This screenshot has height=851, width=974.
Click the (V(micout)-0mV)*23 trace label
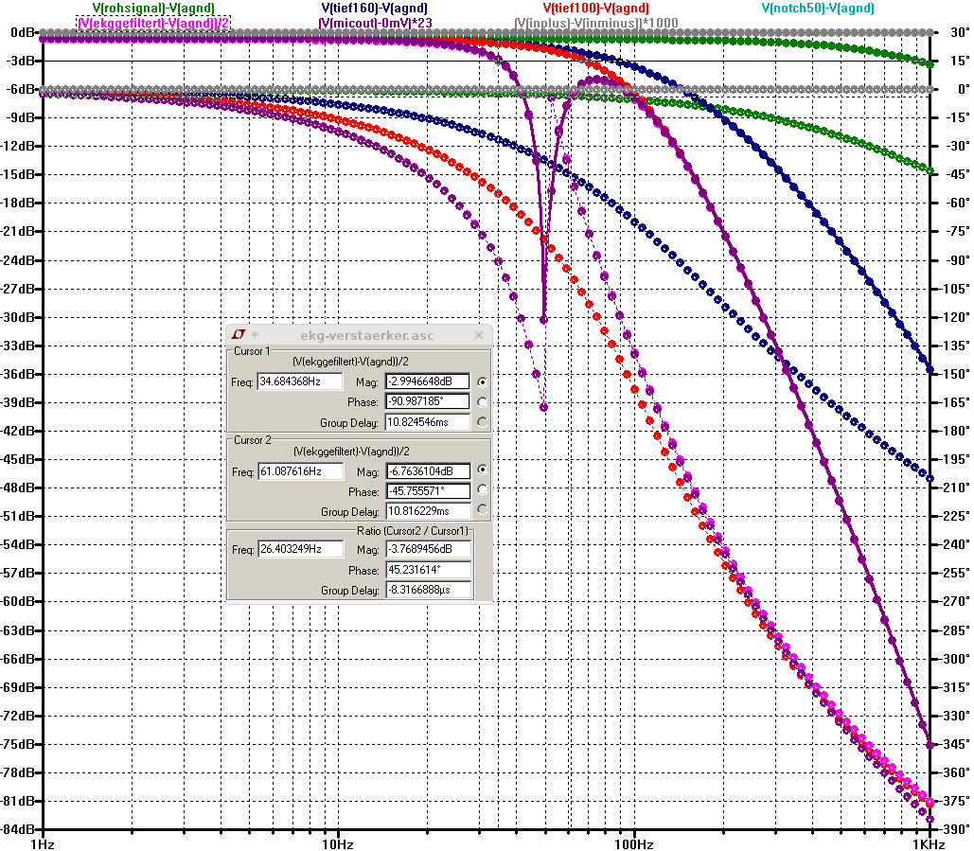374,22
